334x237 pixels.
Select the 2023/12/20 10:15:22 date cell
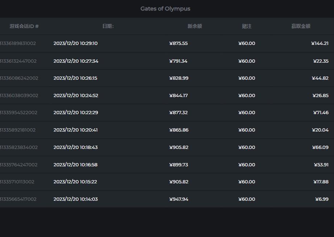tap(75, 182)
